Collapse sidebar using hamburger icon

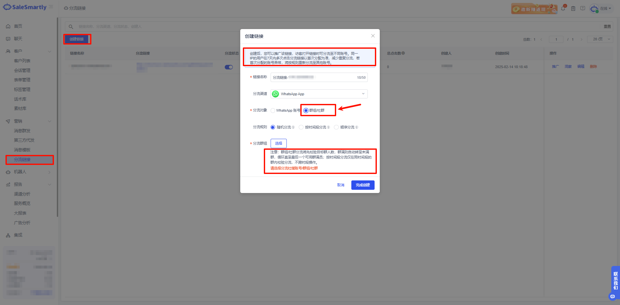click(x=51, y=7)
